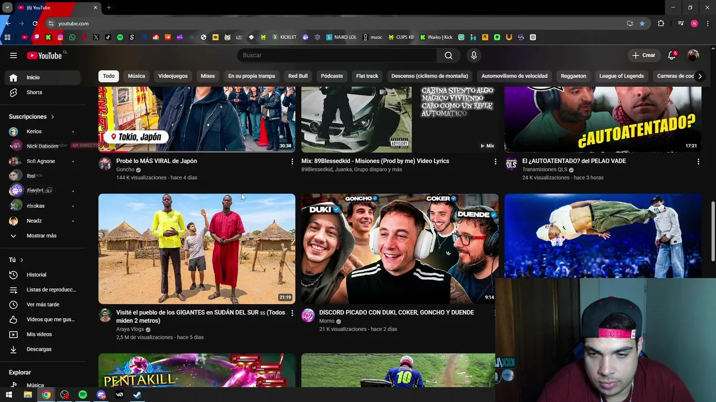
Task: Open Listas de reproducción in the sidebar
Action: 43,290
